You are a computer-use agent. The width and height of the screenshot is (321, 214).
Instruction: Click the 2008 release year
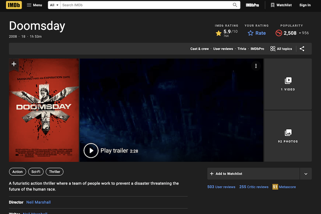tap(13, 36)
